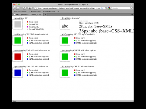Click heading '(e) Animating XML fill with inline style'
The height and width of the screenshot is (109, 146).
[32, 50]
